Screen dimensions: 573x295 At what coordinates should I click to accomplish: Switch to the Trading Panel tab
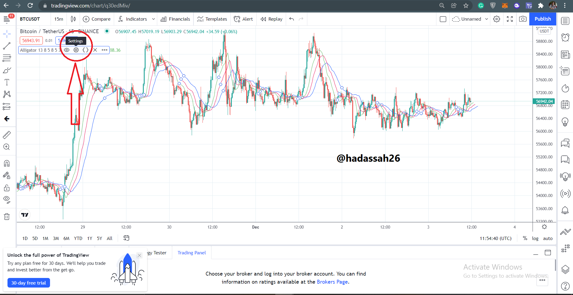pos(192,253)
